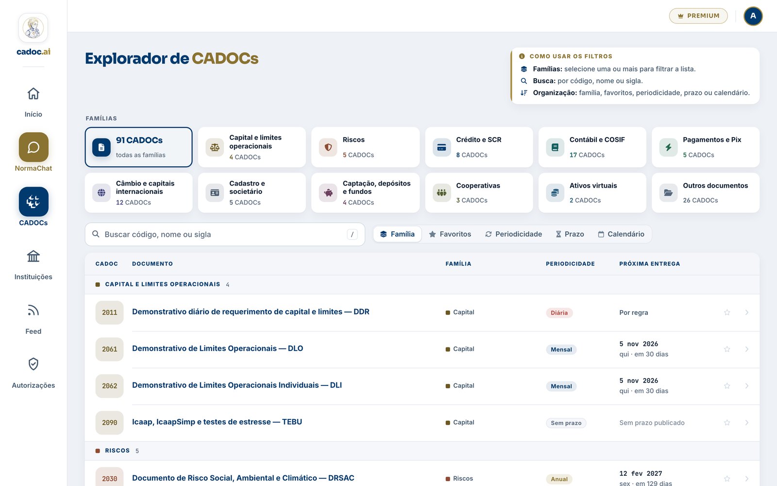This screenshot has height=486, width=777.
Task: Open Instituições bank icon
Action: [x=33, y=256]
